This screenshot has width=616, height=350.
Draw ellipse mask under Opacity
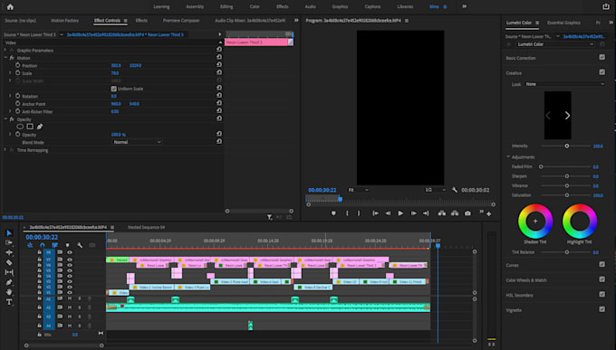[x=20, y=127]
